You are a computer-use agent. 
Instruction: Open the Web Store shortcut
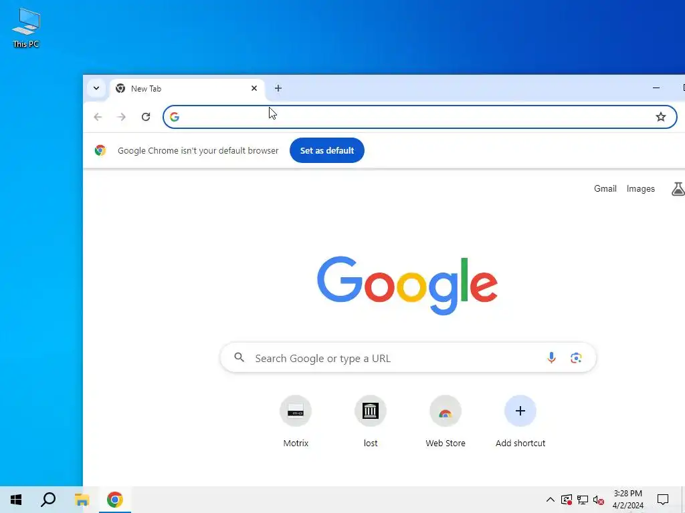pyautogui.click(x=445, y=421)
